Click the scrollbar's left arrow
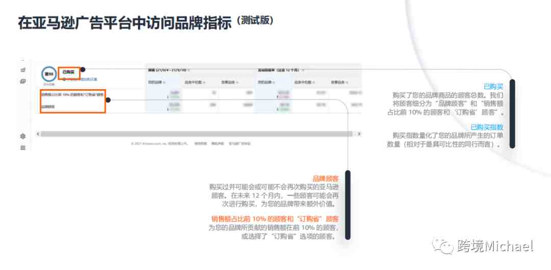 tap(38, 134)
